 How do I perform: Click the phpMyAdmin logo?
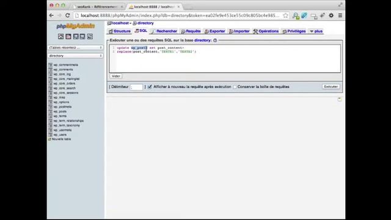pos(75,26)
